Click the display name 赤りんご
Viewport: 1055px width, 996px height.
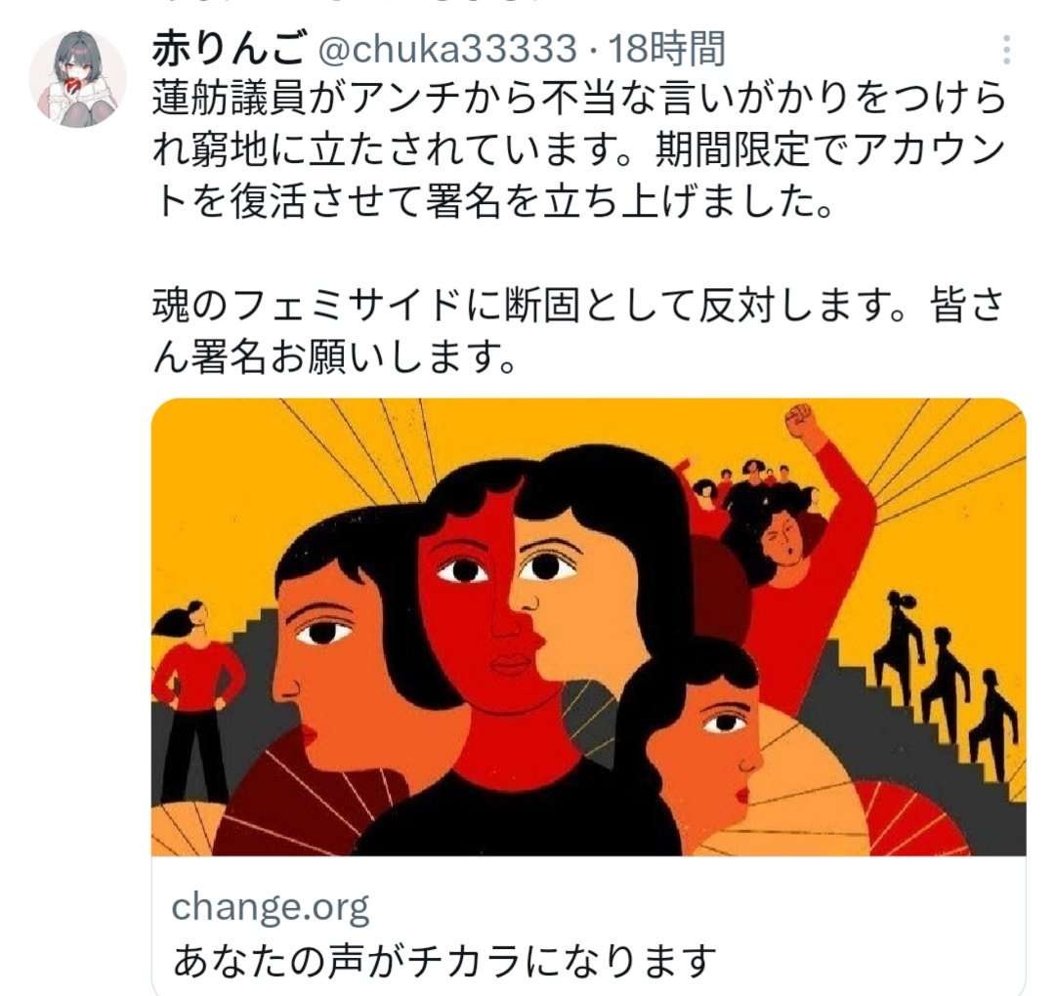tap(228, 50)
